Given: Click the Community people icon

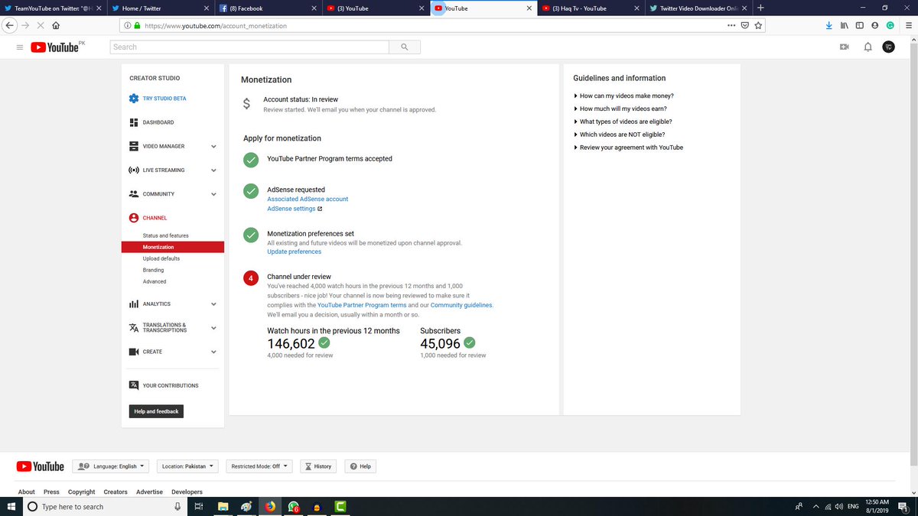Looking at the screenshot, I should tap(134, 194).
